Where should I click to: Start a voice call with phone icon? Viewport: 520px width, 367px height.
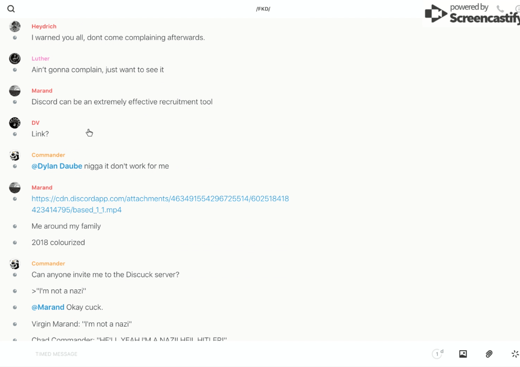tap(500, 9)
